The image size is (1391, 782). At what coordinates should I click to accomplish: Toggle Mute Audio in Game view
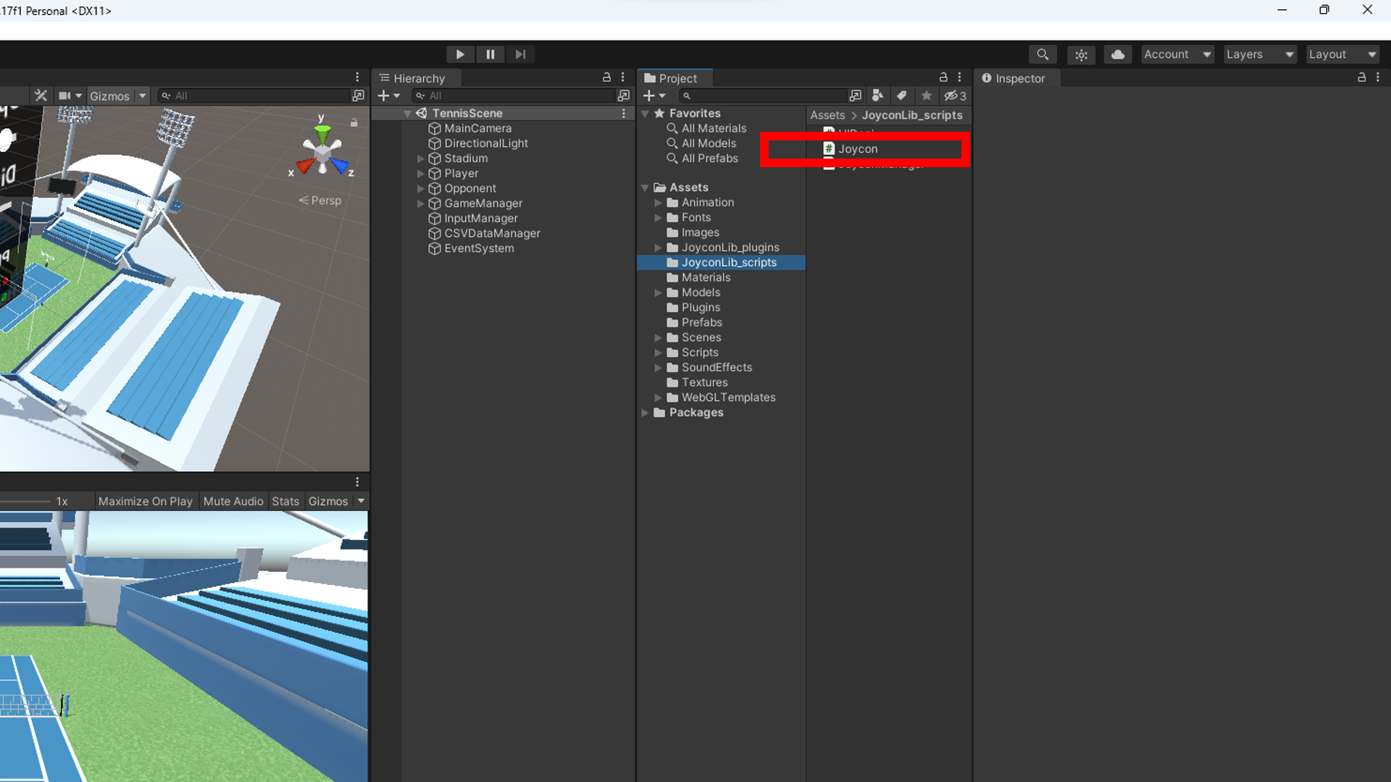(233, 501)
